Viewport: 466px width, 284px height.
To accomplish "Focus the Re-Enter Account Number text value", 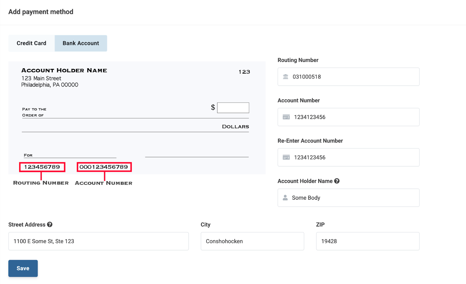I will (310, 158).
